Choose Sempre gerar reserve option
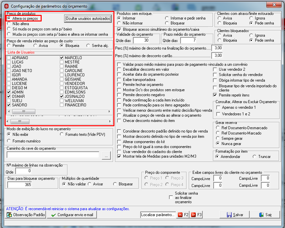 tap(218, 138)
